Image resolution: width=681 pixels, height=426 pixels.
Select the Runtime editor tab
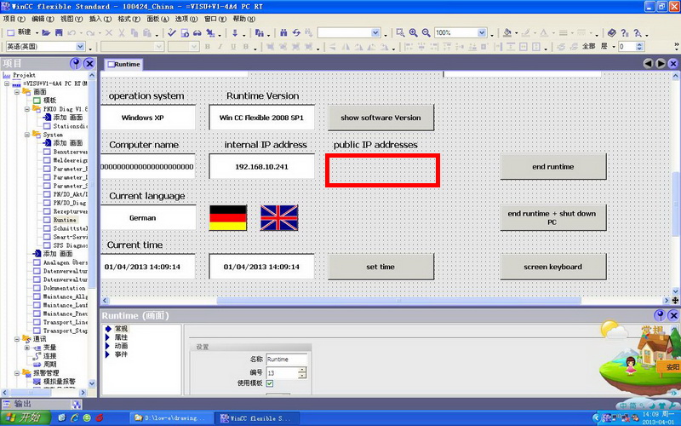tap(123, 64)
